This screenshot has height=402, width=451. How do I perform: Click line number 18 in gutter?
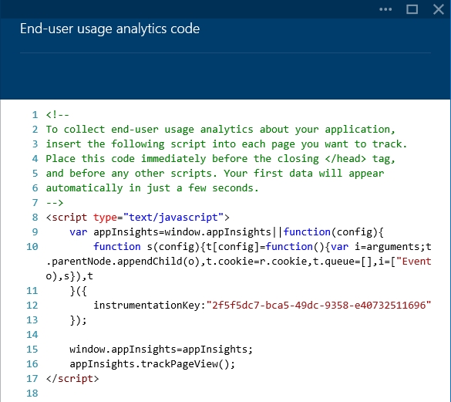click(32, 394)
